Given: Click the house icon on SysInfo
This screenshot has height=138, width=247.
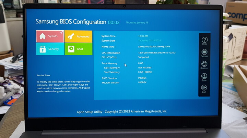Looking at the screenshot, I should tap(43, 36).
